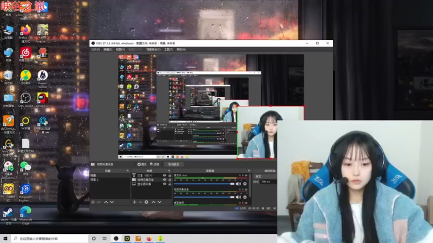
Task: Pop out the audio mixer dock icon
Action: pos(249,171)
